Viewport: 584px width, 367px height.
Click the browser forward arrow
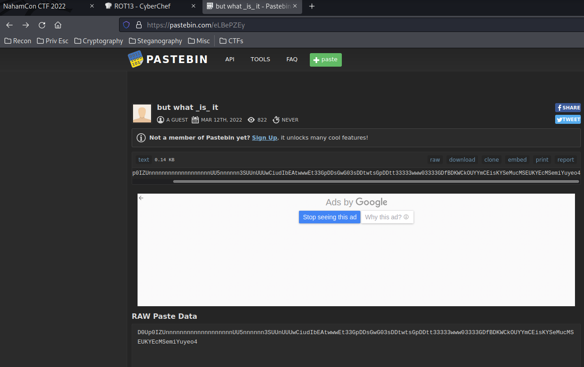[x=26, y=25]
